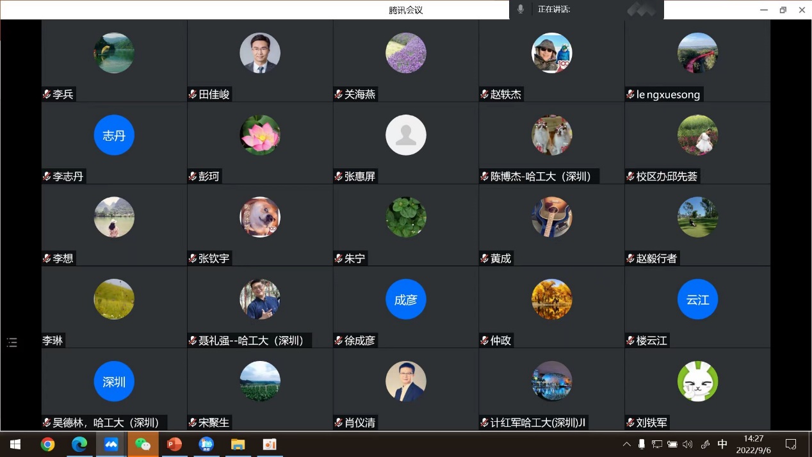Click the microphone icon in the title bar

520,10
